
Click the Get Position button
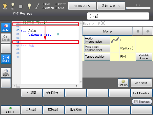(x=142, y=93)
